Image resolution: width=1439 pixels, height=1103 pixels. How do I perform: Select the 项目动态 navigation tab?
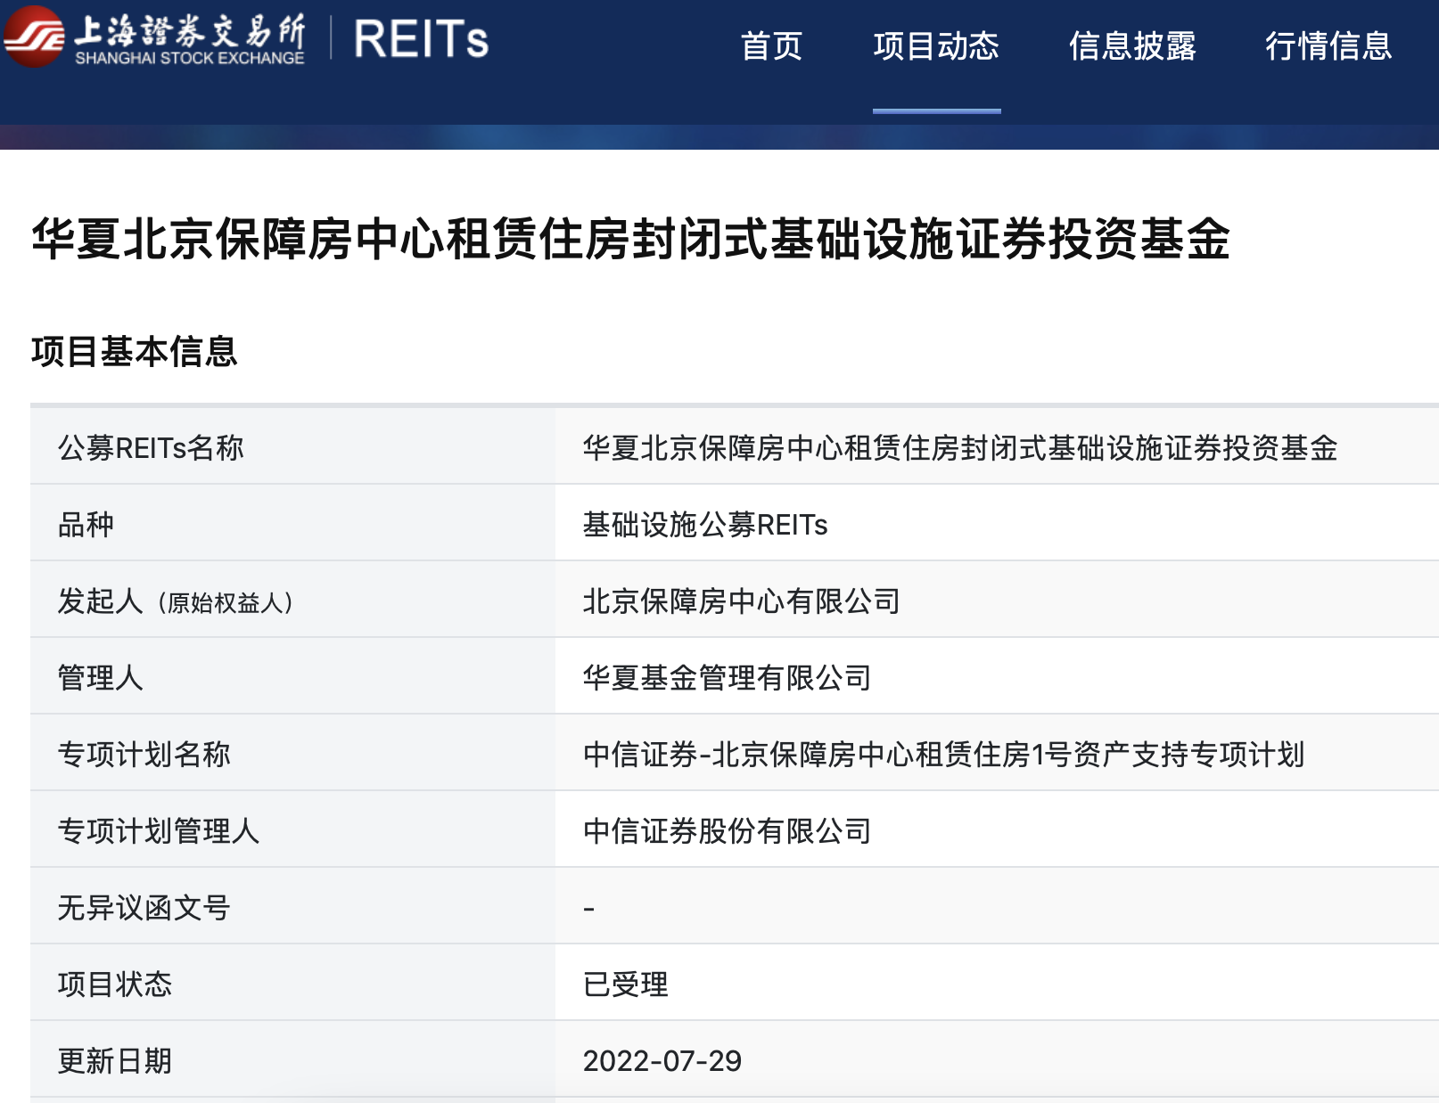coord(936,46)
